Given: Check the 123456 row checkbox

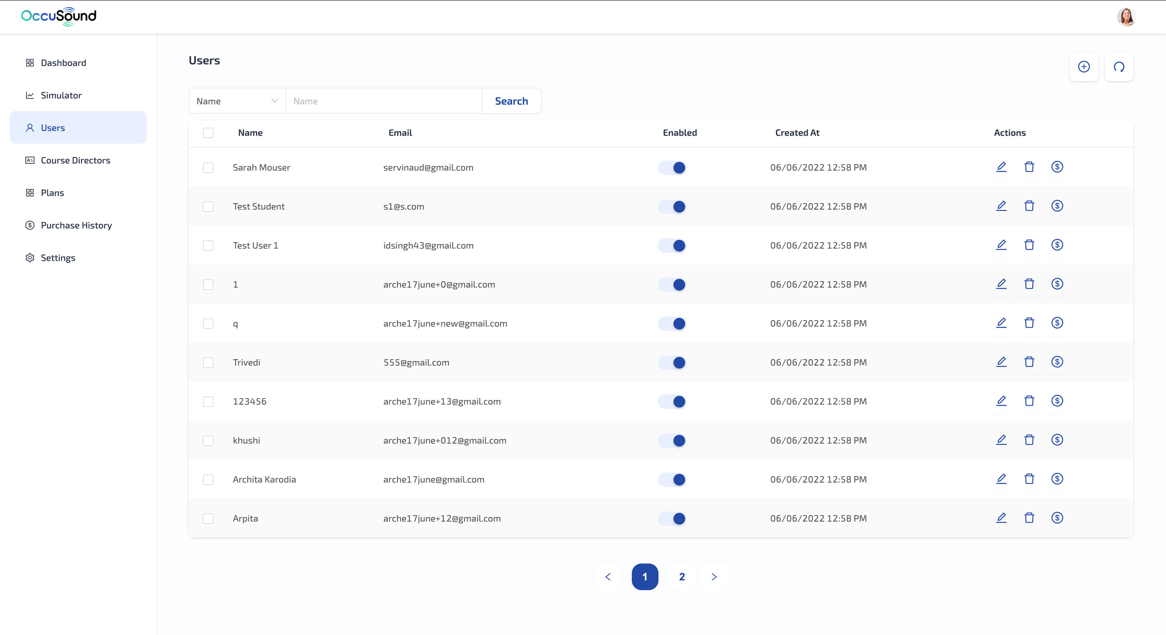Looking at the screenshot, I should point(208,402).
